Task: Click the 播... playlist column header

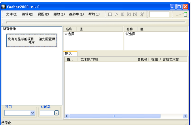Action: click(71, 59)
